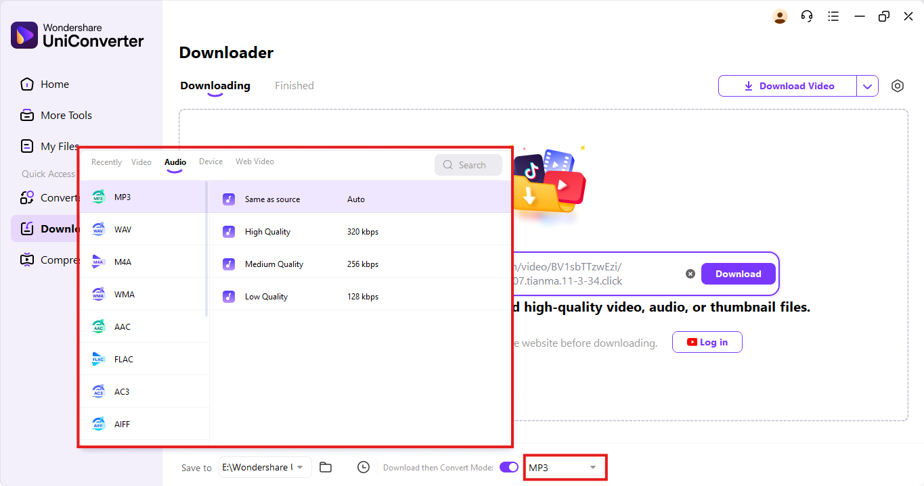Open the task list menu icon
The height and width of the screenshot is (486, 924).
pyautogui.click(x=833, y=16)
